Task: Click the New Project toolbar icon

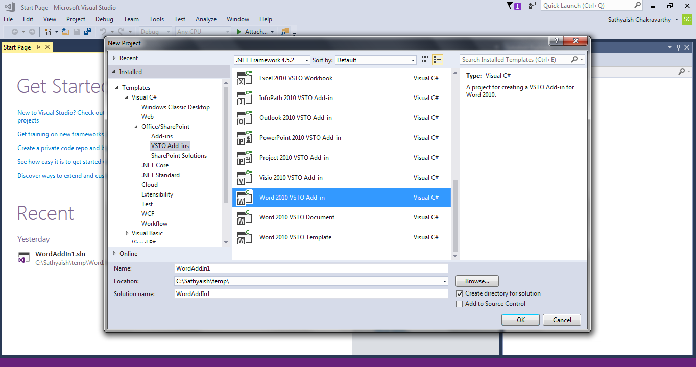Action: 48,32
